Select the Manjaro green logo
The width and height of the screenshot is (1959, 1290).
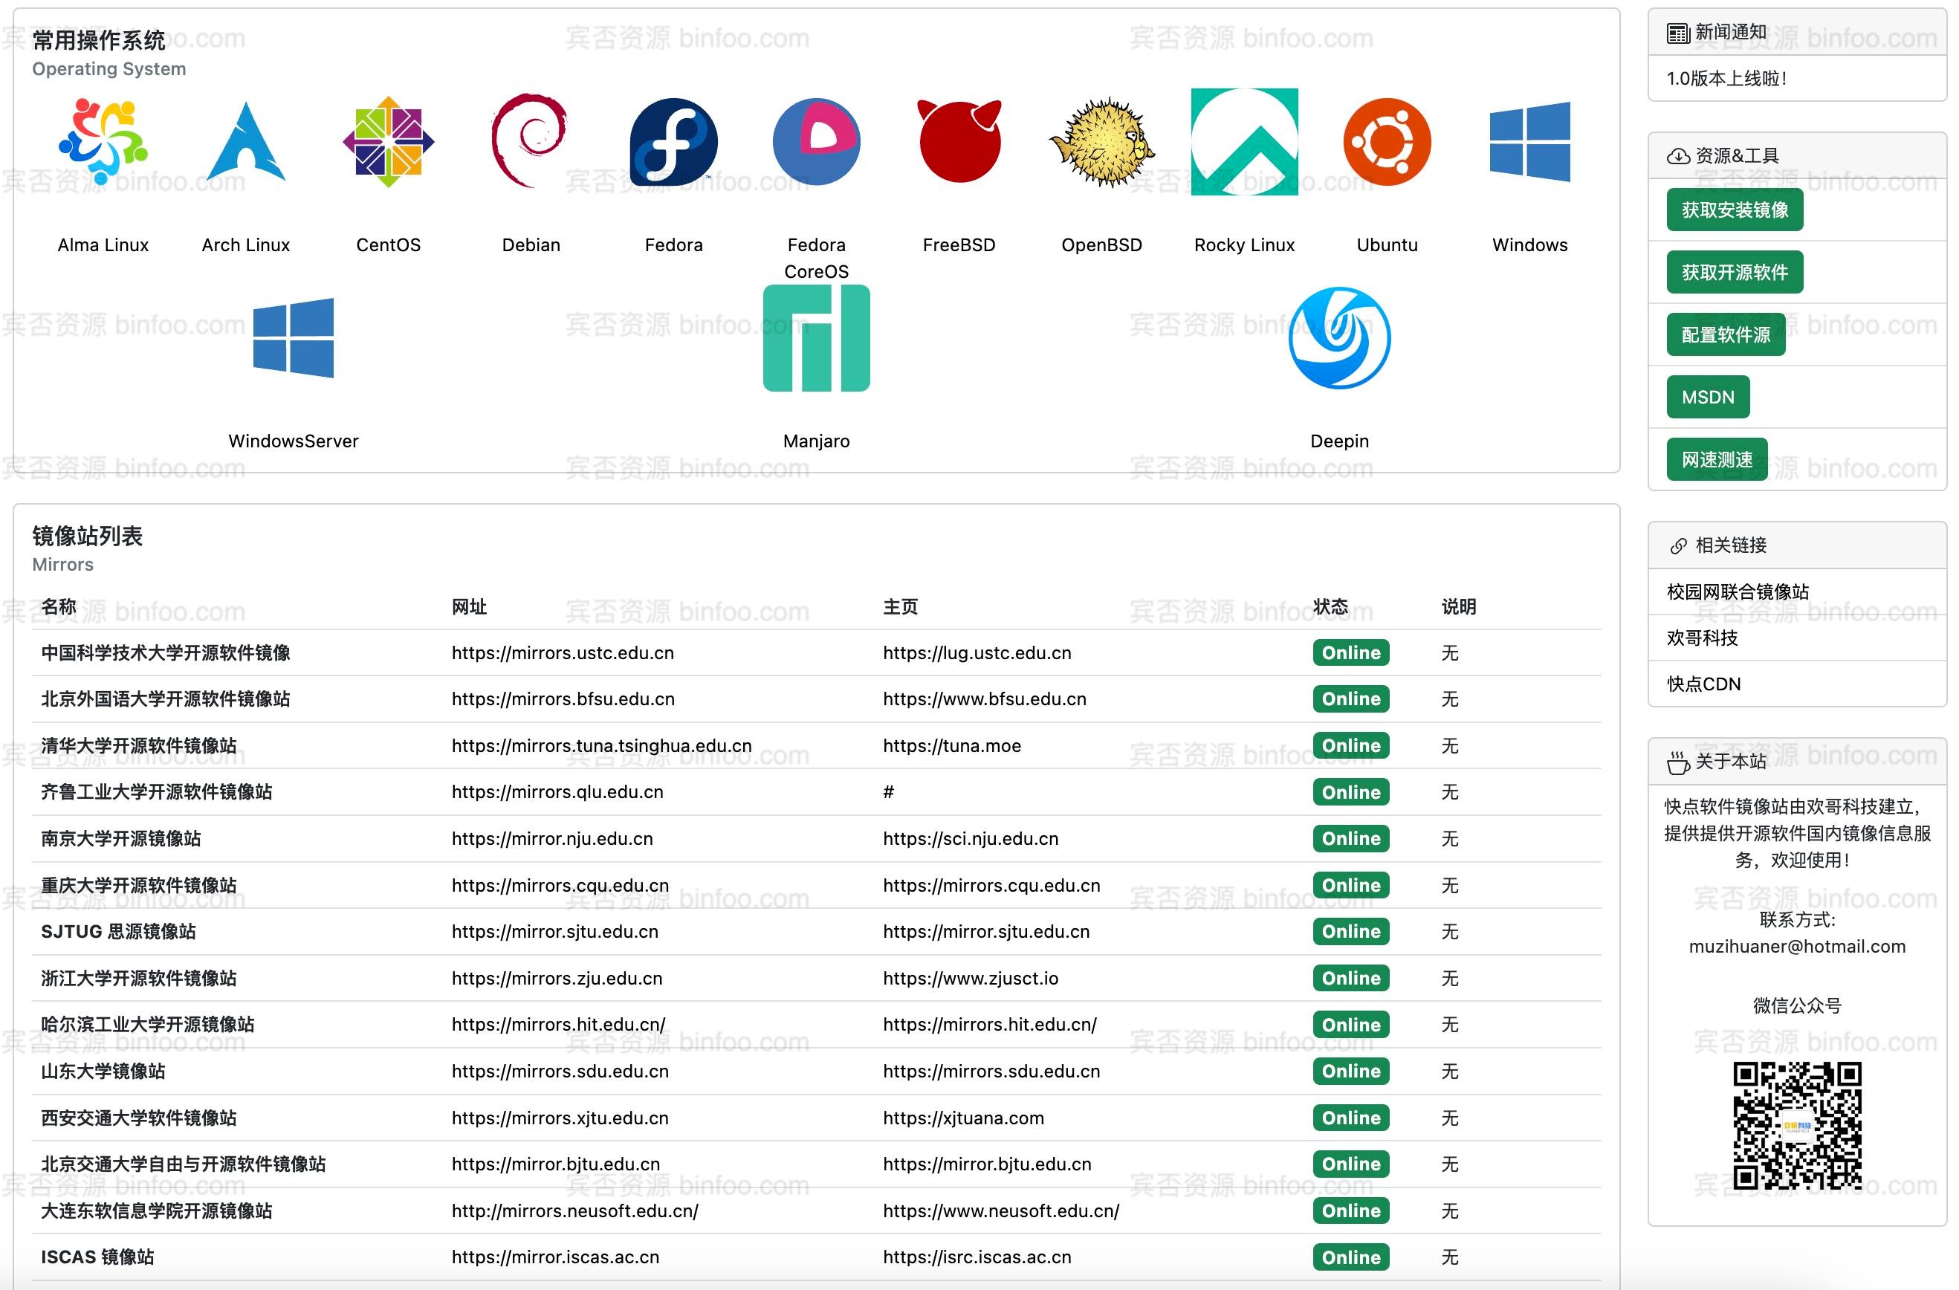click(817, 337)
